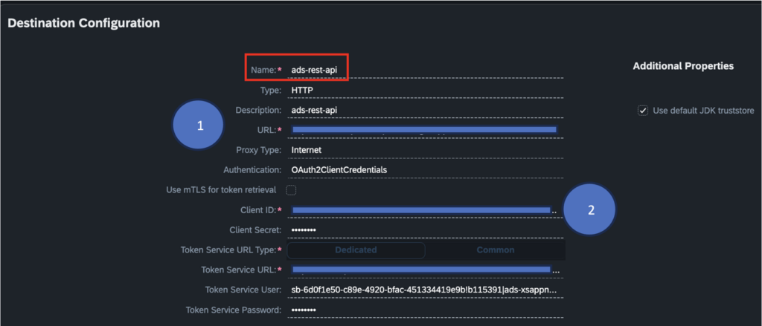
Task: Open the Proxy Type field showing Internet
Action: 424,150
